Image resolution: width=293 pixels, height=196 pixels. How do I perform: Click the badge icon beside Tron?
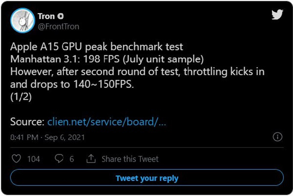point(61,16)
